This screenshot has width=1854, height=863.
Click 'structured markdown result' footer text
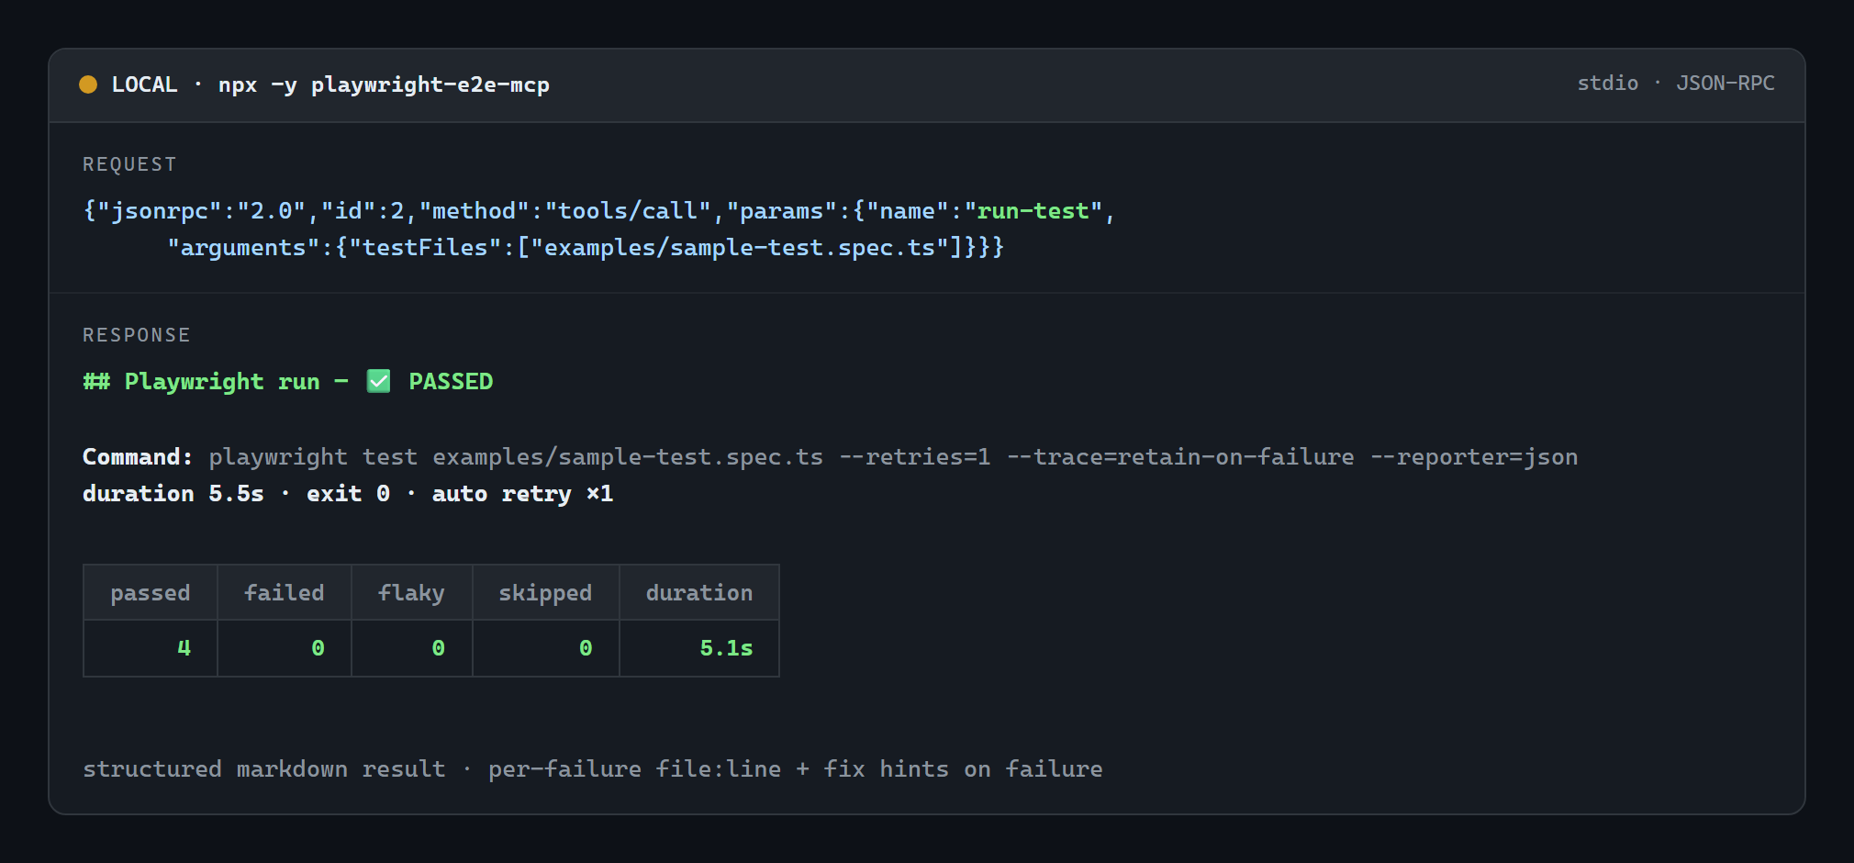pyautogui.click(x=264, y=769)
